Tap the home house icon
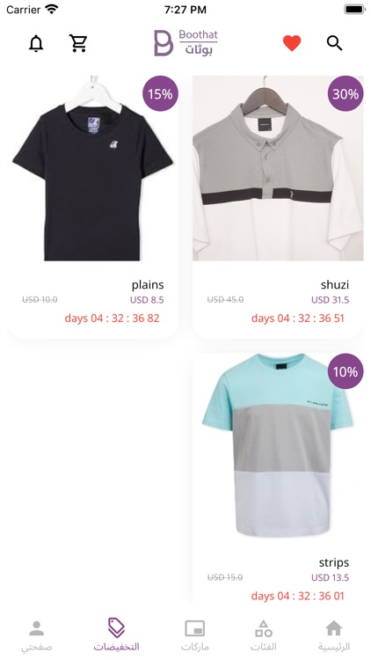The image size is (371, 660). [x=333, y=628]
